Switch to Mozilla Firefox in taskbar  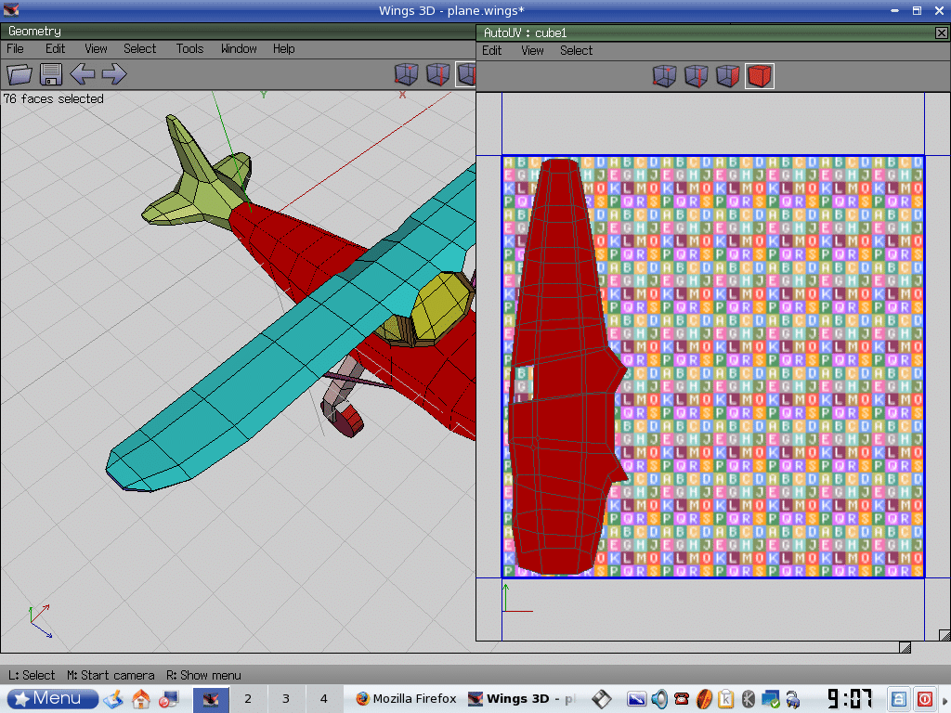click(405, 698)
